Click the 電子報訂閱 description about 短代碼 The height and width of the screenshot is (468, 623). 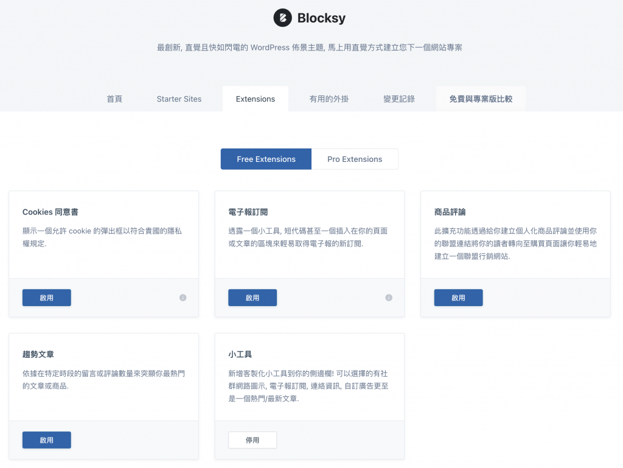pos(308,237)
